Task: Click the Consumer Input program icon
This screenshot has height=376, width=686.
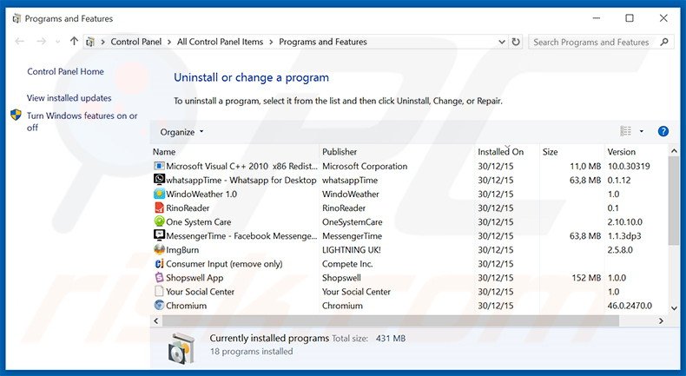Action: (159, 263)
